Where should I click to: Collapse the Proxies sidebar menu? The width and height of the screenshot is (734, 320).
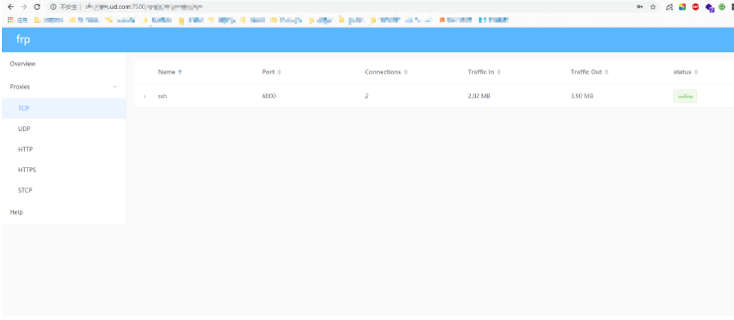115,87
